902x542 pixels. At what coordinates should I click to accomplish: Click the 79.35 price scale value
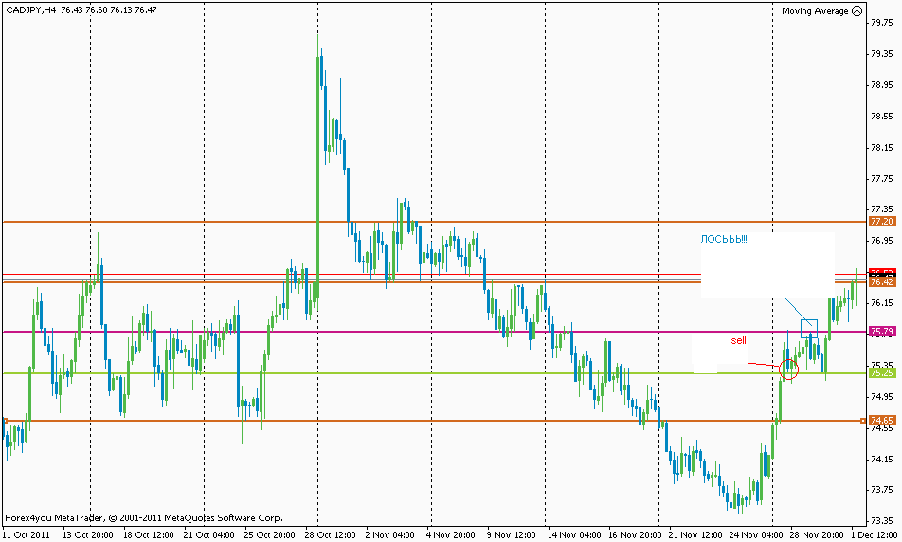(882, 53)
